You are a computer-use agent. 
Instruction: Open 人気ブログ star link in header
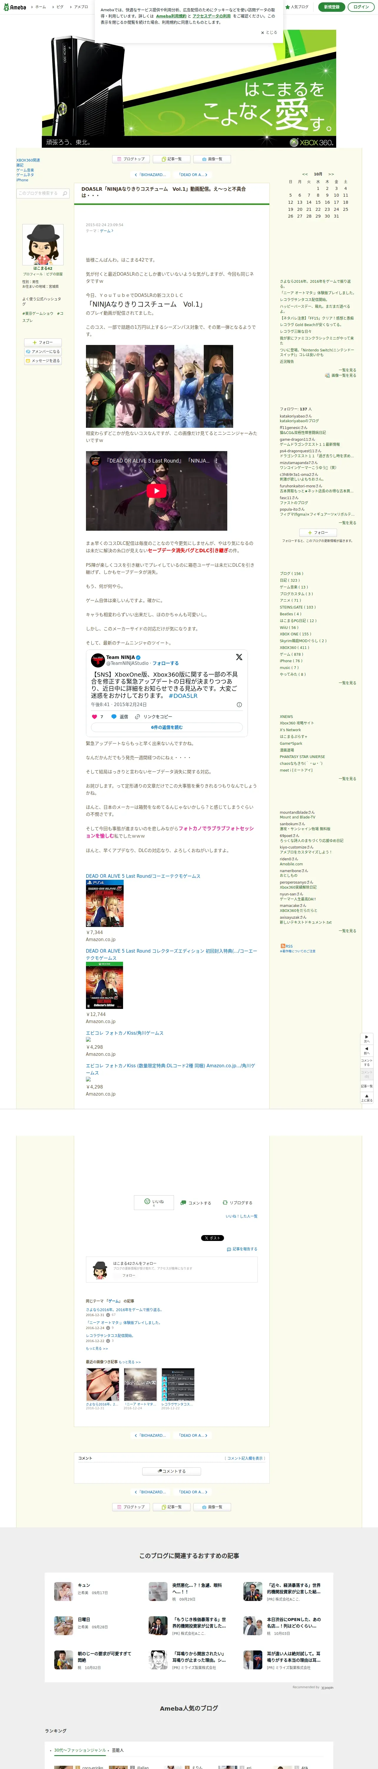click(297, 7)
